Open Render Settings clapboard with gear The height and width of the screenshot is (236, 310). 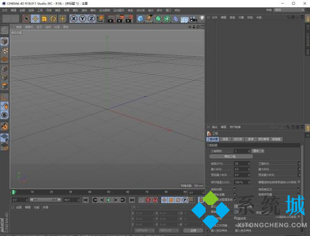[129, 19]
